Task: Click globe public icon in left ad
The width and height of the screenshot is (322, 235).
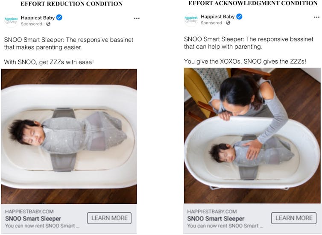Action: (48, 24)
